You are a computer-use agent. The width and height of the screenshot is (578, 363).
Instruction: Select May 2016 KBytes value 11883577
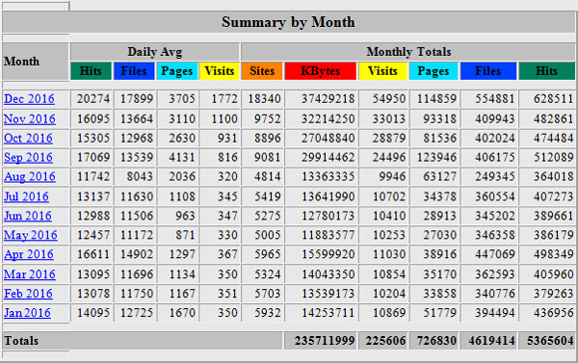pyautogui.click(x=328, y=235)
